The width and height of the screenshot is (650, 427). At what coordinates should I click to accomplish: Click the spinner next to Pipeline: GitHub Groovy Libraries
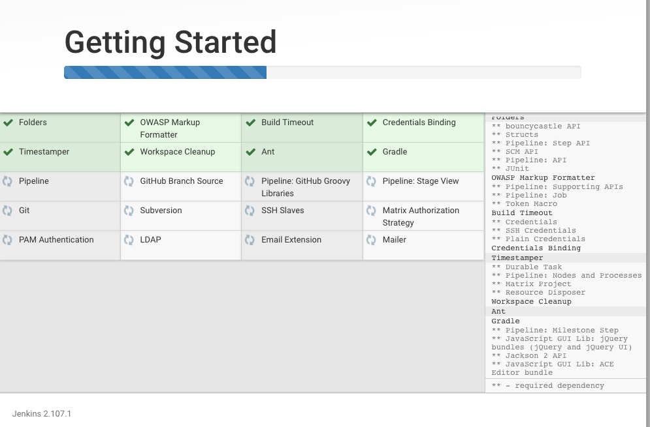(x=250, y=181)
